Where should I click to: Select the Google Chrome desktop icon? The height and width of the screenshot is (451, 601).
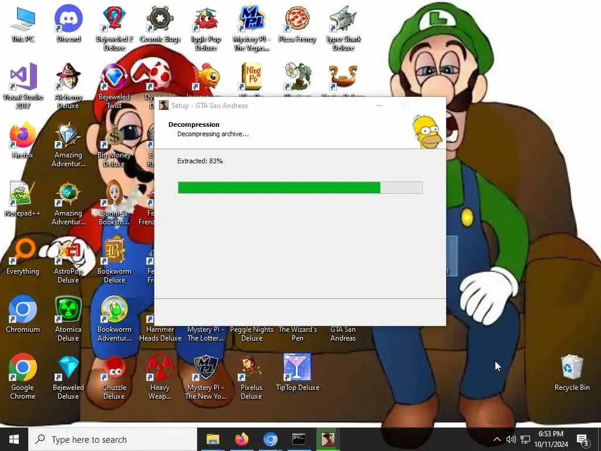(x=23, y=376)
